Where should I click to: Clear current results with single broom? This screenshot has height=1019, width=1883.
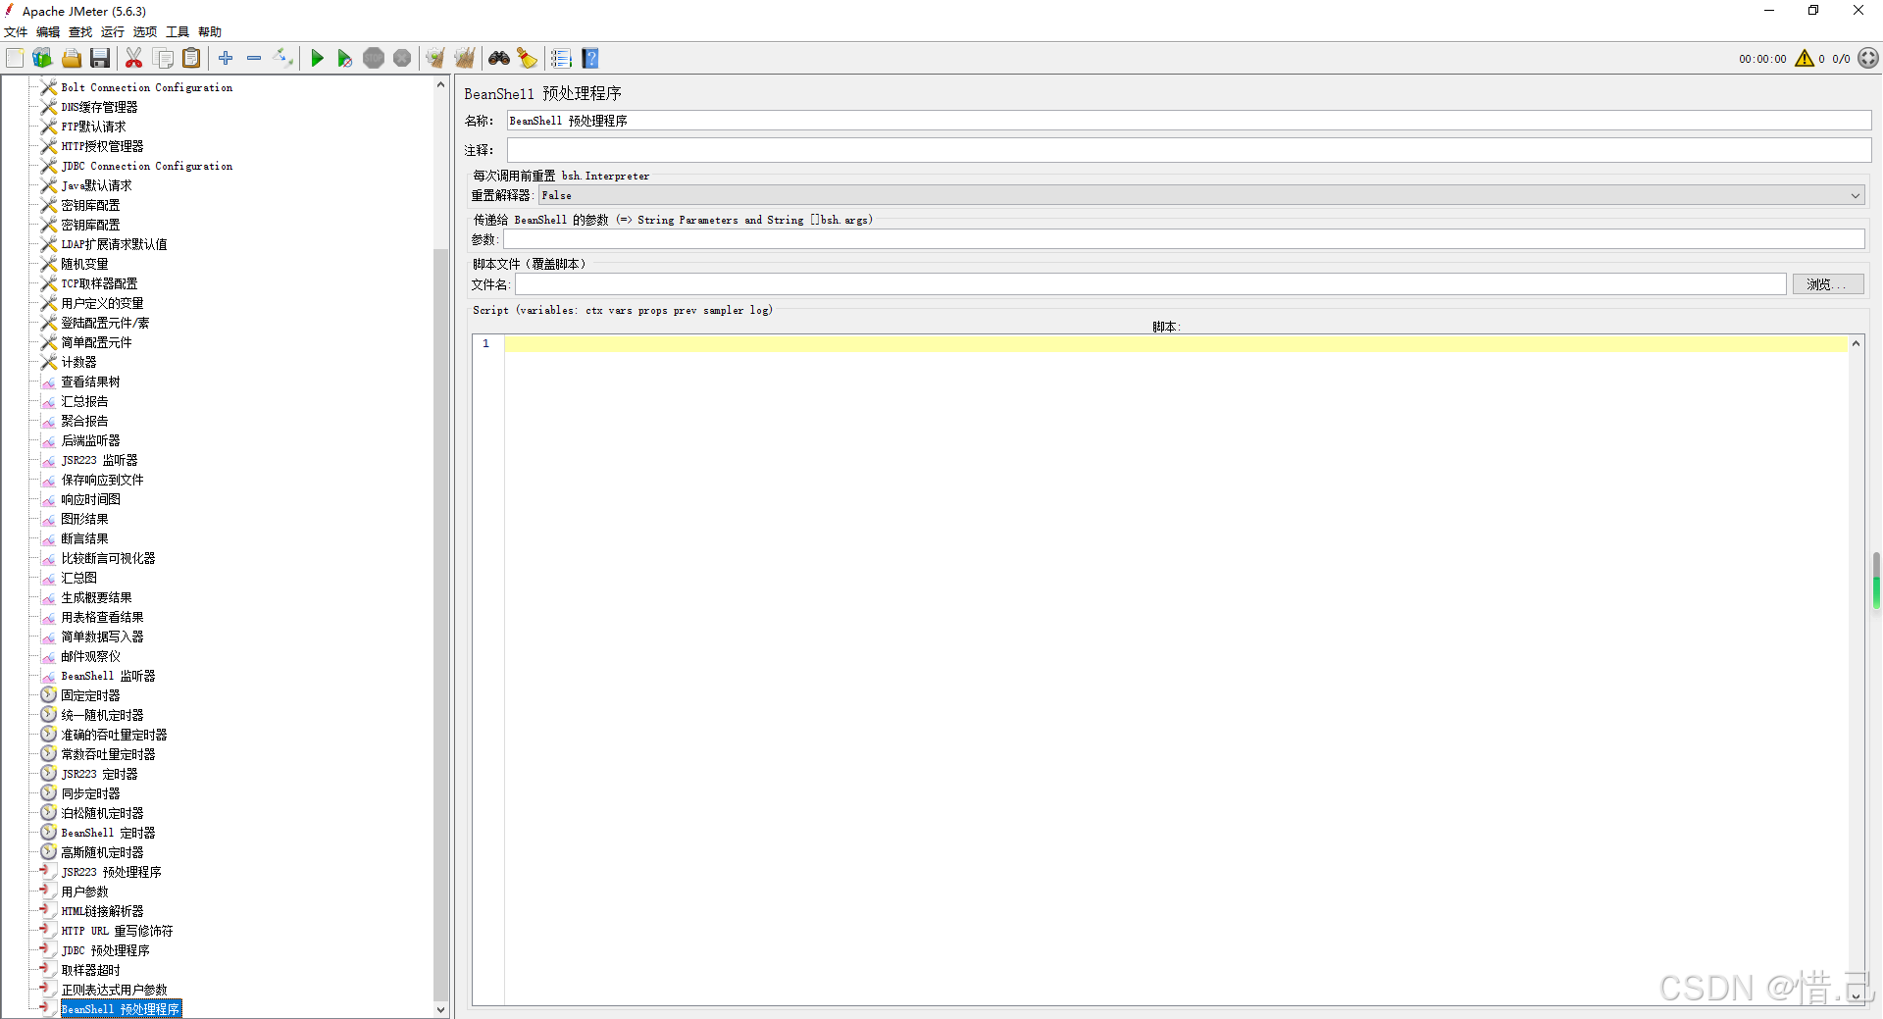[x=435, y=59]
